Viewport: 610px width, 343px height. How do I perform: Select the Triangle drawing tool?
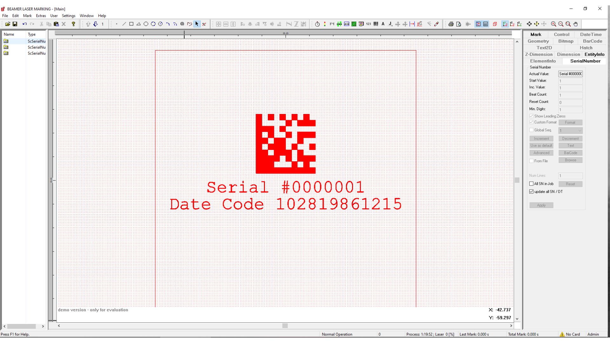(139, 24)
